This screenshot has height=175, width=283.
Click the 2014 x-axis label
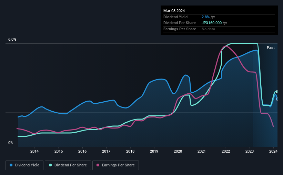click(34, 151)
